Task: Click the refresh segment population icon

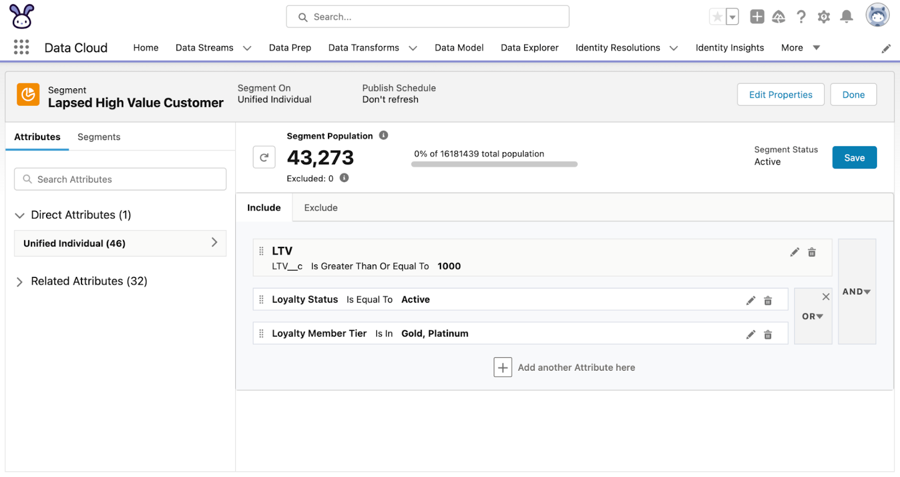Action: coord(264,157)
